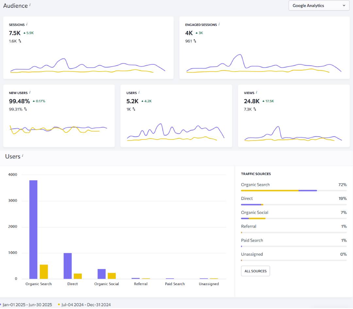This screenshot has height=309, width=353.
Task: Toggle the Jan-01 2025 - Jun-30 2025 legend series
Action: pos(27,305)
